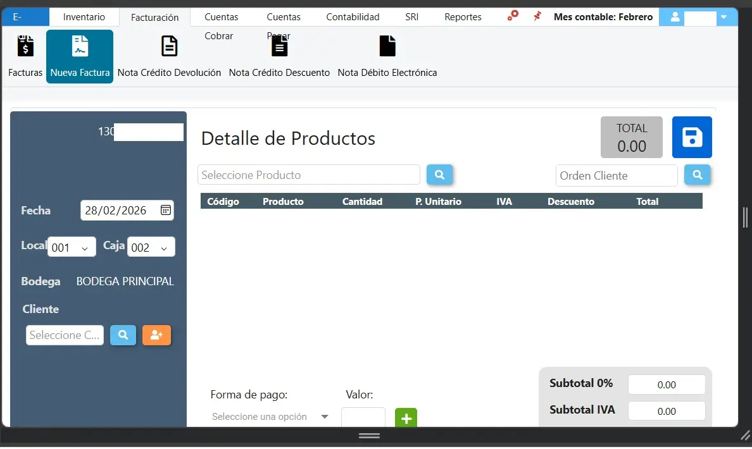Click the green plus payment button
Screen dimensions: 752x449
[406, 417]
